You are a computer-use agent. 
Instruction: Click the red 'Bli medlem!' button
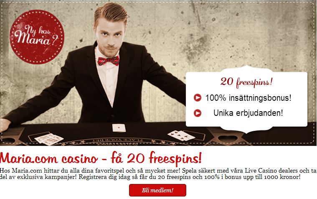(x=157, y=190)
